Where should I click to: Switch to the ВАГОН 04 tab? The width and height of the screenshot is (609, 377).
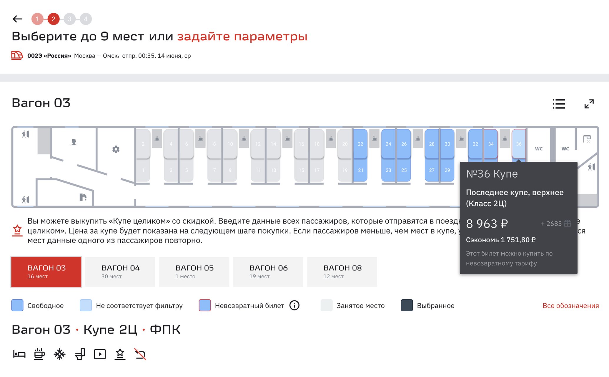(x=120, y=272)
